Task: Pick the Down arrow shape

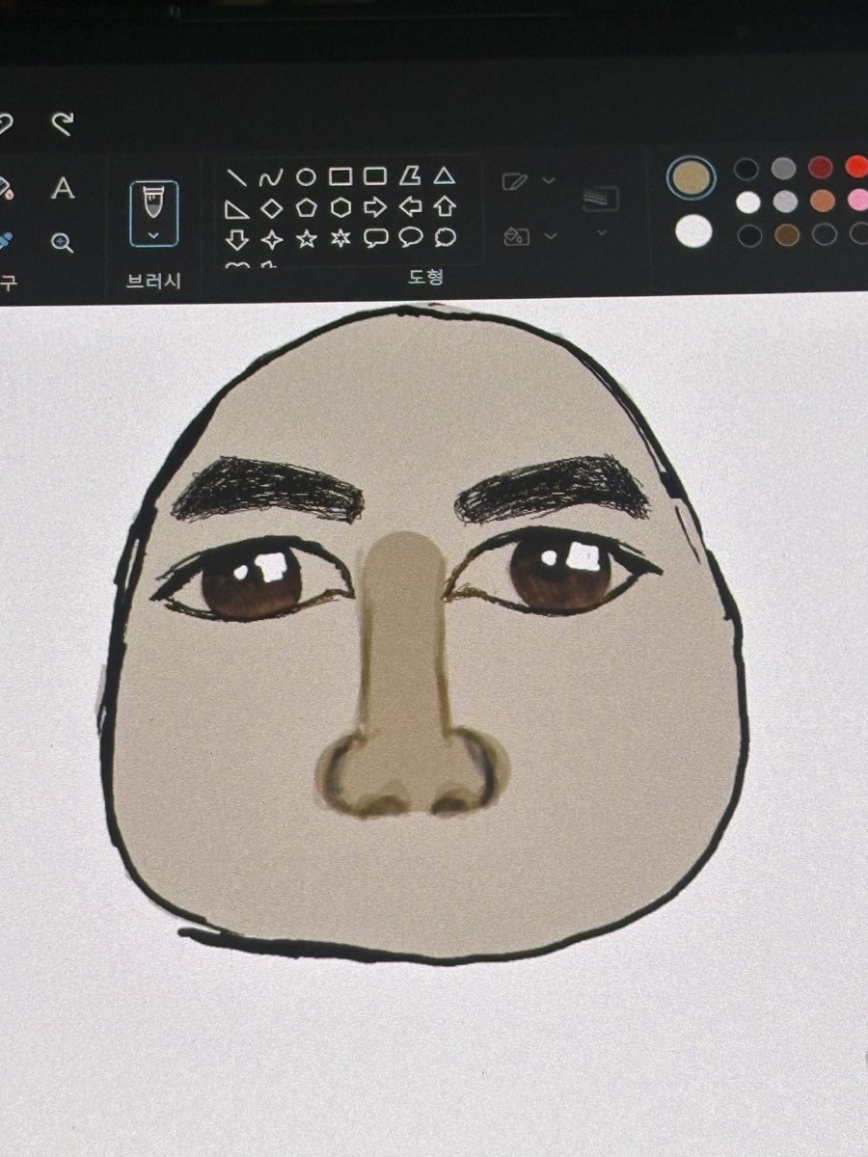Action: (236, 239)
